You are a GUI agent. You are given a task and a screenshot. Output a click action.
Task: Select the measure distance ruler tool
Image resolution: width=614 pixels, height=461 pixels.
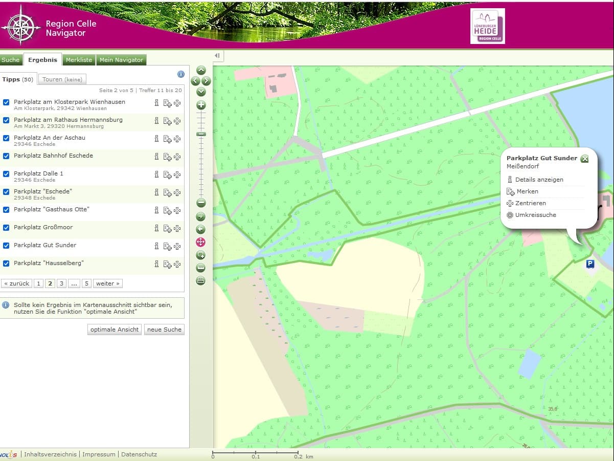pyautogui.click(x=200, y=268)
